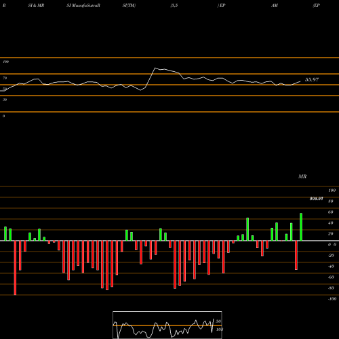The image size is (339, 339).
Task: Click the 50 label inside the mini chart
Action: (218, 321)
